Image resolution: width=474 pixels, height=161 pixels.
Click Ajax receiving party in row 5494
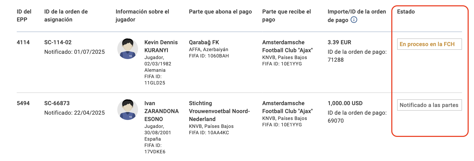tap(288, 107)
